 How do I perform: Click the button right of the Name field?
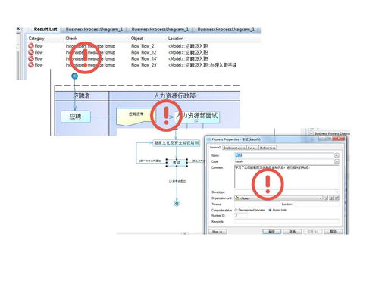[x=337, y=155]
